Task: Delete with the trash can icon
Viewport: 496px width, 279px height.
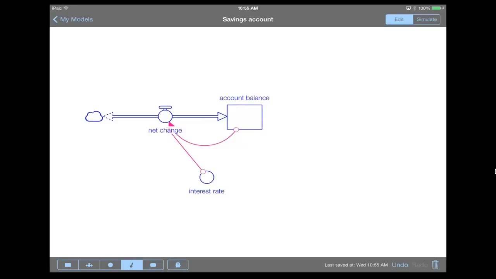Action: (435, 265)
